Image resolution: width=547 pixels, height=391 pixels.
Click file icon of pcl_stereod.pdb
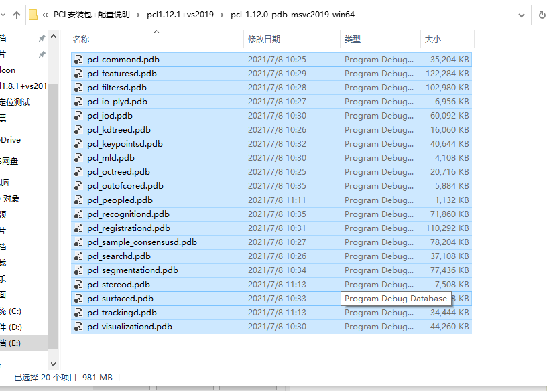click(x=78, y=285)
